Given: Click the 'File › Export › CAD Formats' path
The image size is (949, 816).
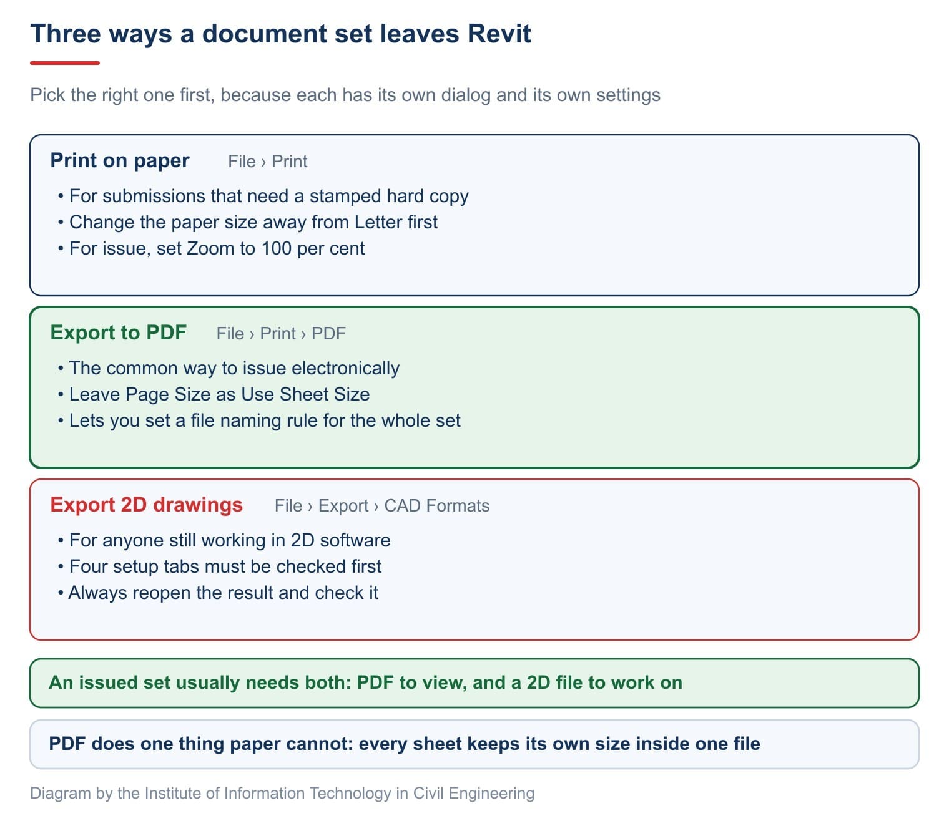Looking at the screenshot, I should pyautogui.click(x=382, y=506).
